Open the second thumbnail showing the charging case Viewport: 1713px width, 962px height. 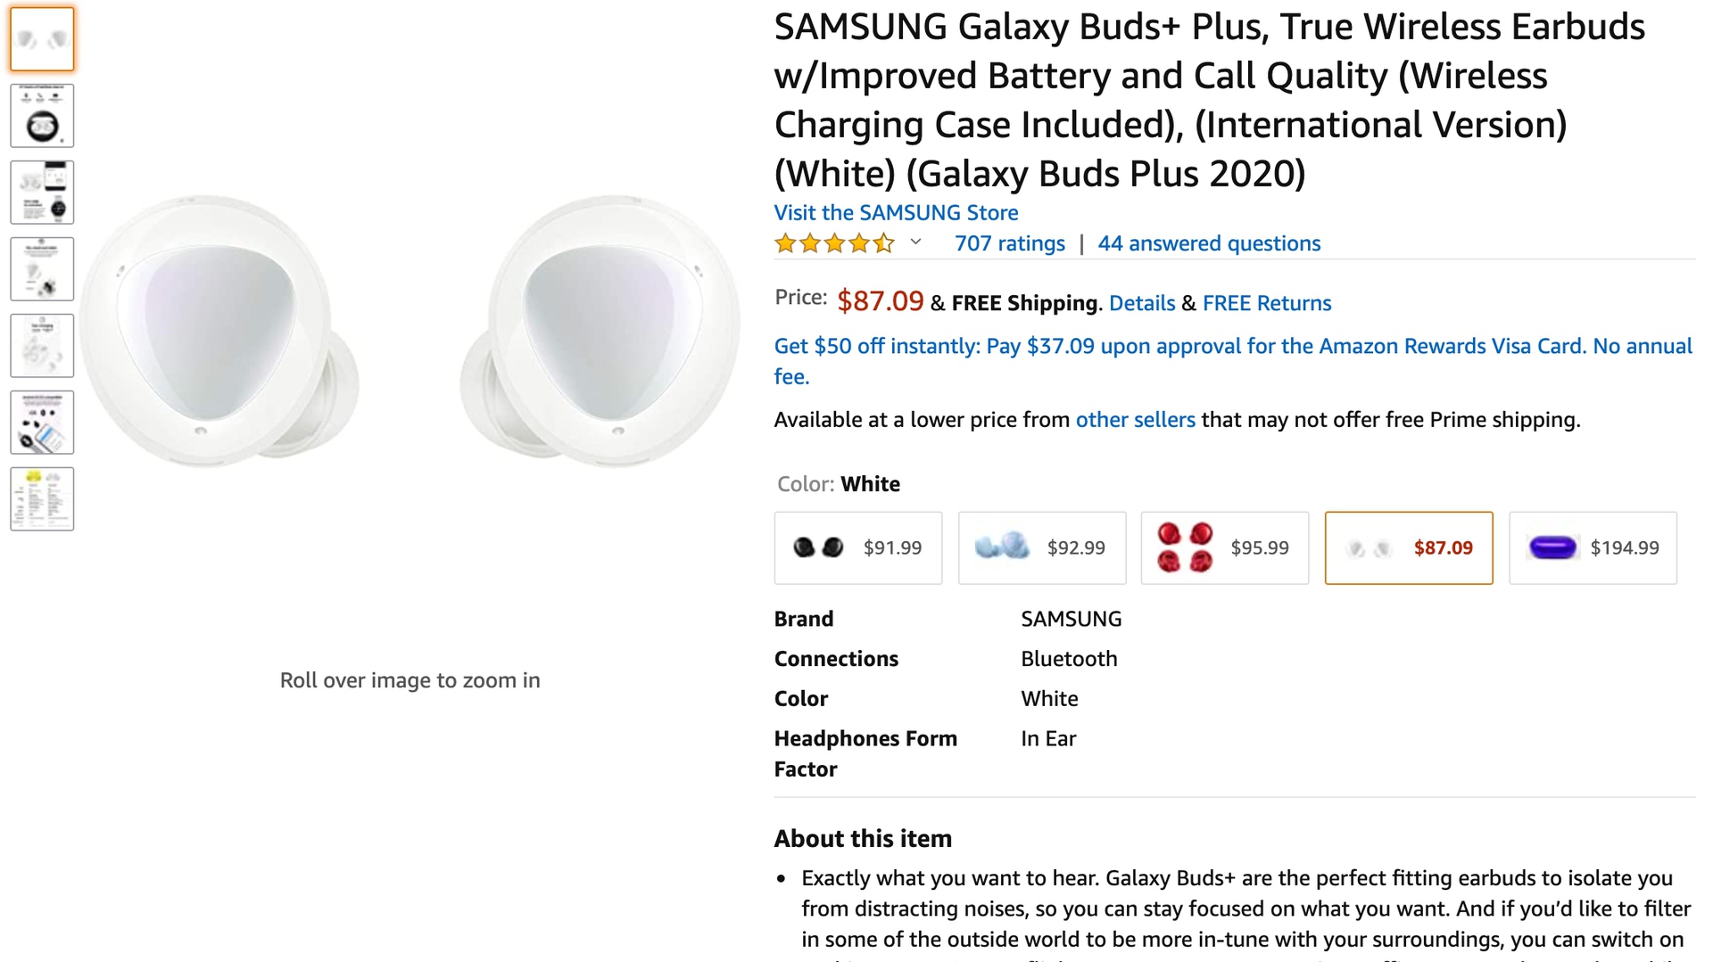42,116
